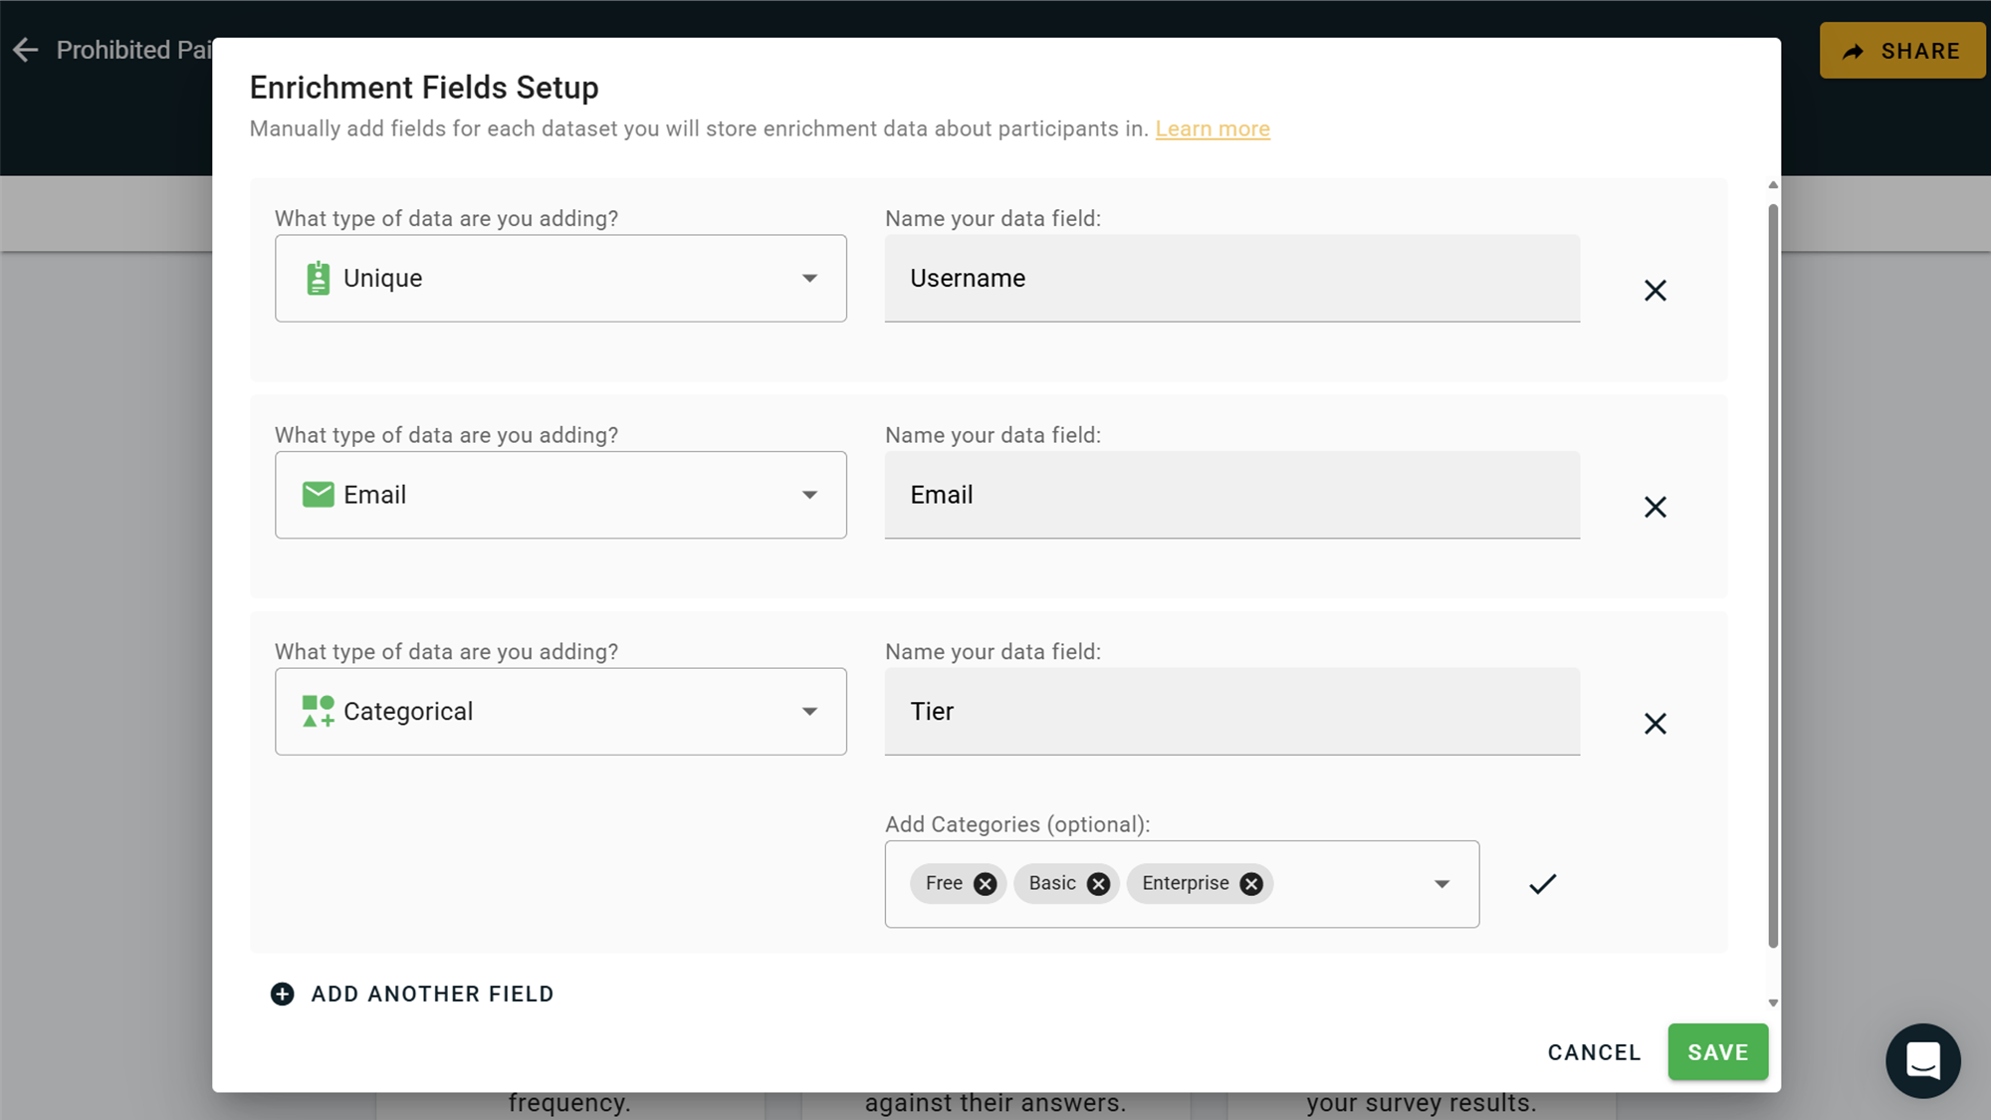Image resolution: width=1991 pixels, height=1120 pixels.
Task: Confirm categories with the checkmark icon
Action: (x=1542, y=884)
